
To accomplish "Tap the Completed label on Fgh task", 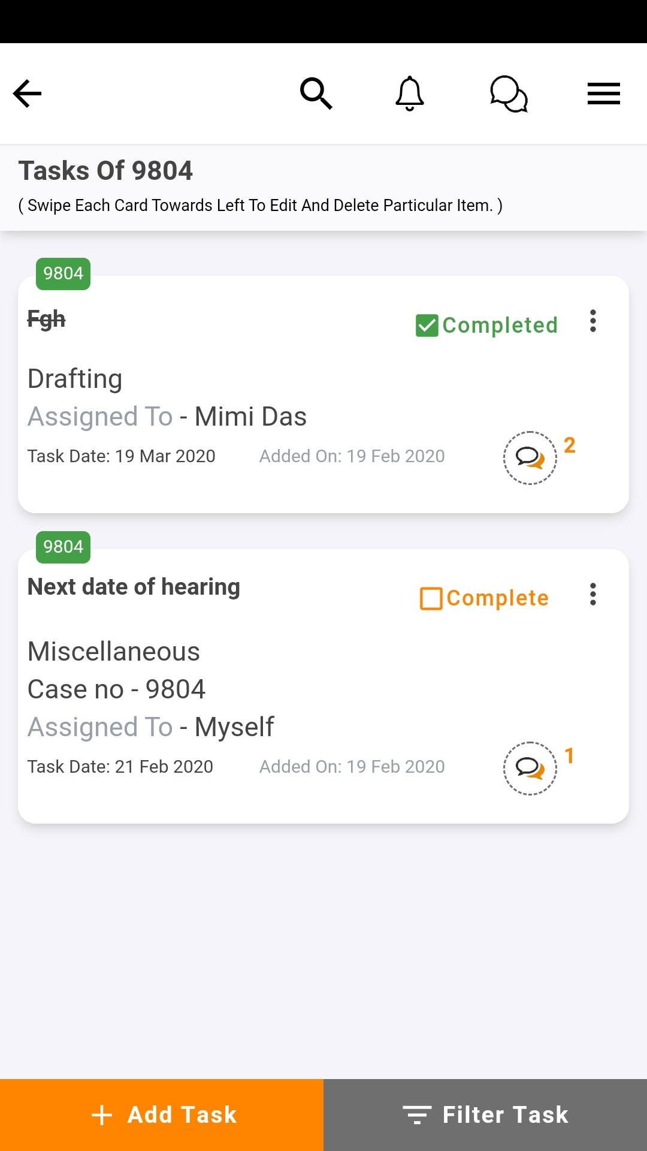I will coord(500,326).
